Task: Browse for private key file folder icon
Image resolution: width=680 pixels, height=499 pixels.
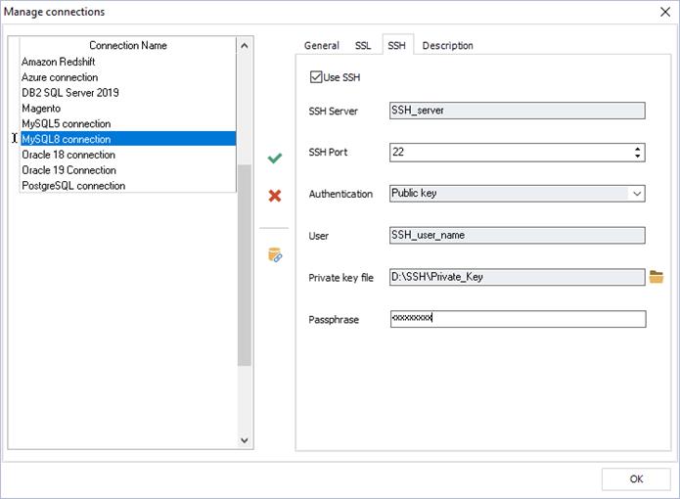Action: (657, 277)
